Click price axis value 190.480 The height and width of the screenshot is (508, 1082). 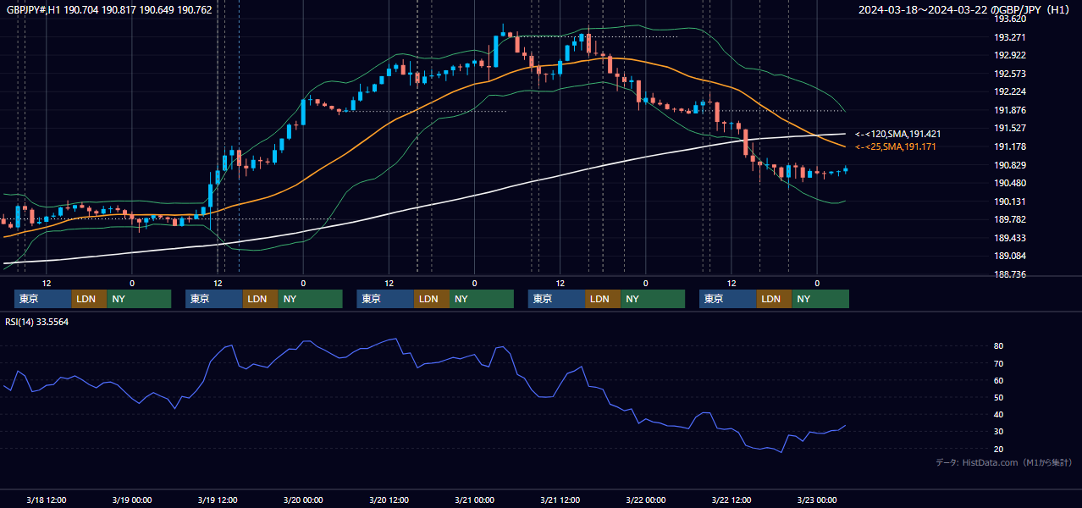point(1009,183)
